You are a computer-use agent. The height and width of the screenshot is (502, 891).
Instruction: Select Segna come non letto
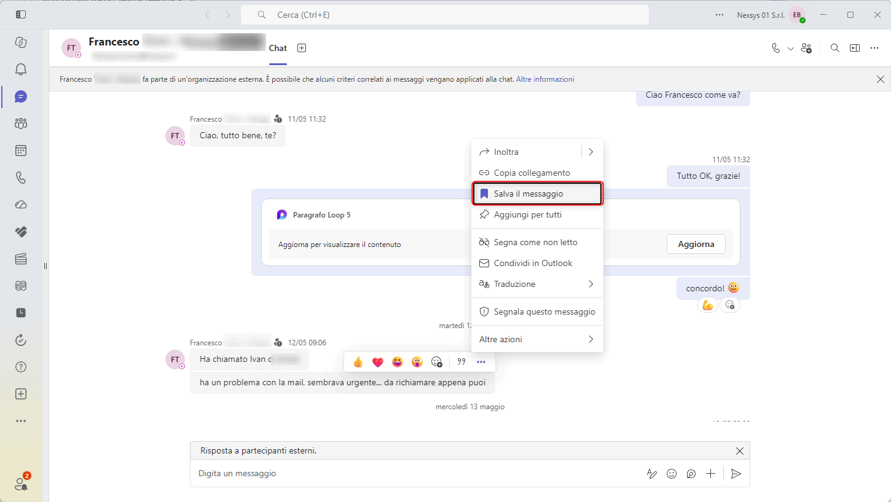pyautogui.click(x=537, y=242)
